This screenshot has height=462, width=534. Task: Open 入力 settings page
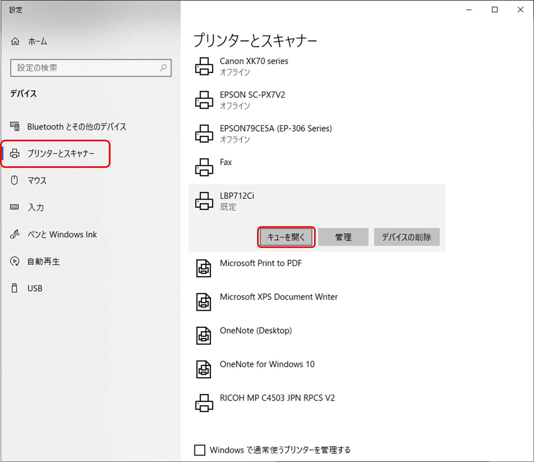[36, 207]
